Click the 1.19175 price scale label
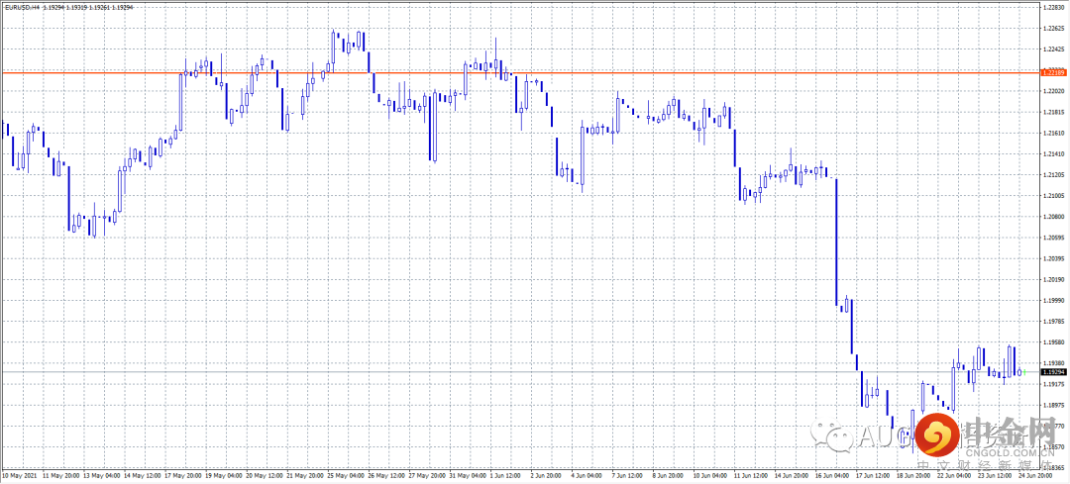The image size is (1070, 484). [x=1054, y=384]
